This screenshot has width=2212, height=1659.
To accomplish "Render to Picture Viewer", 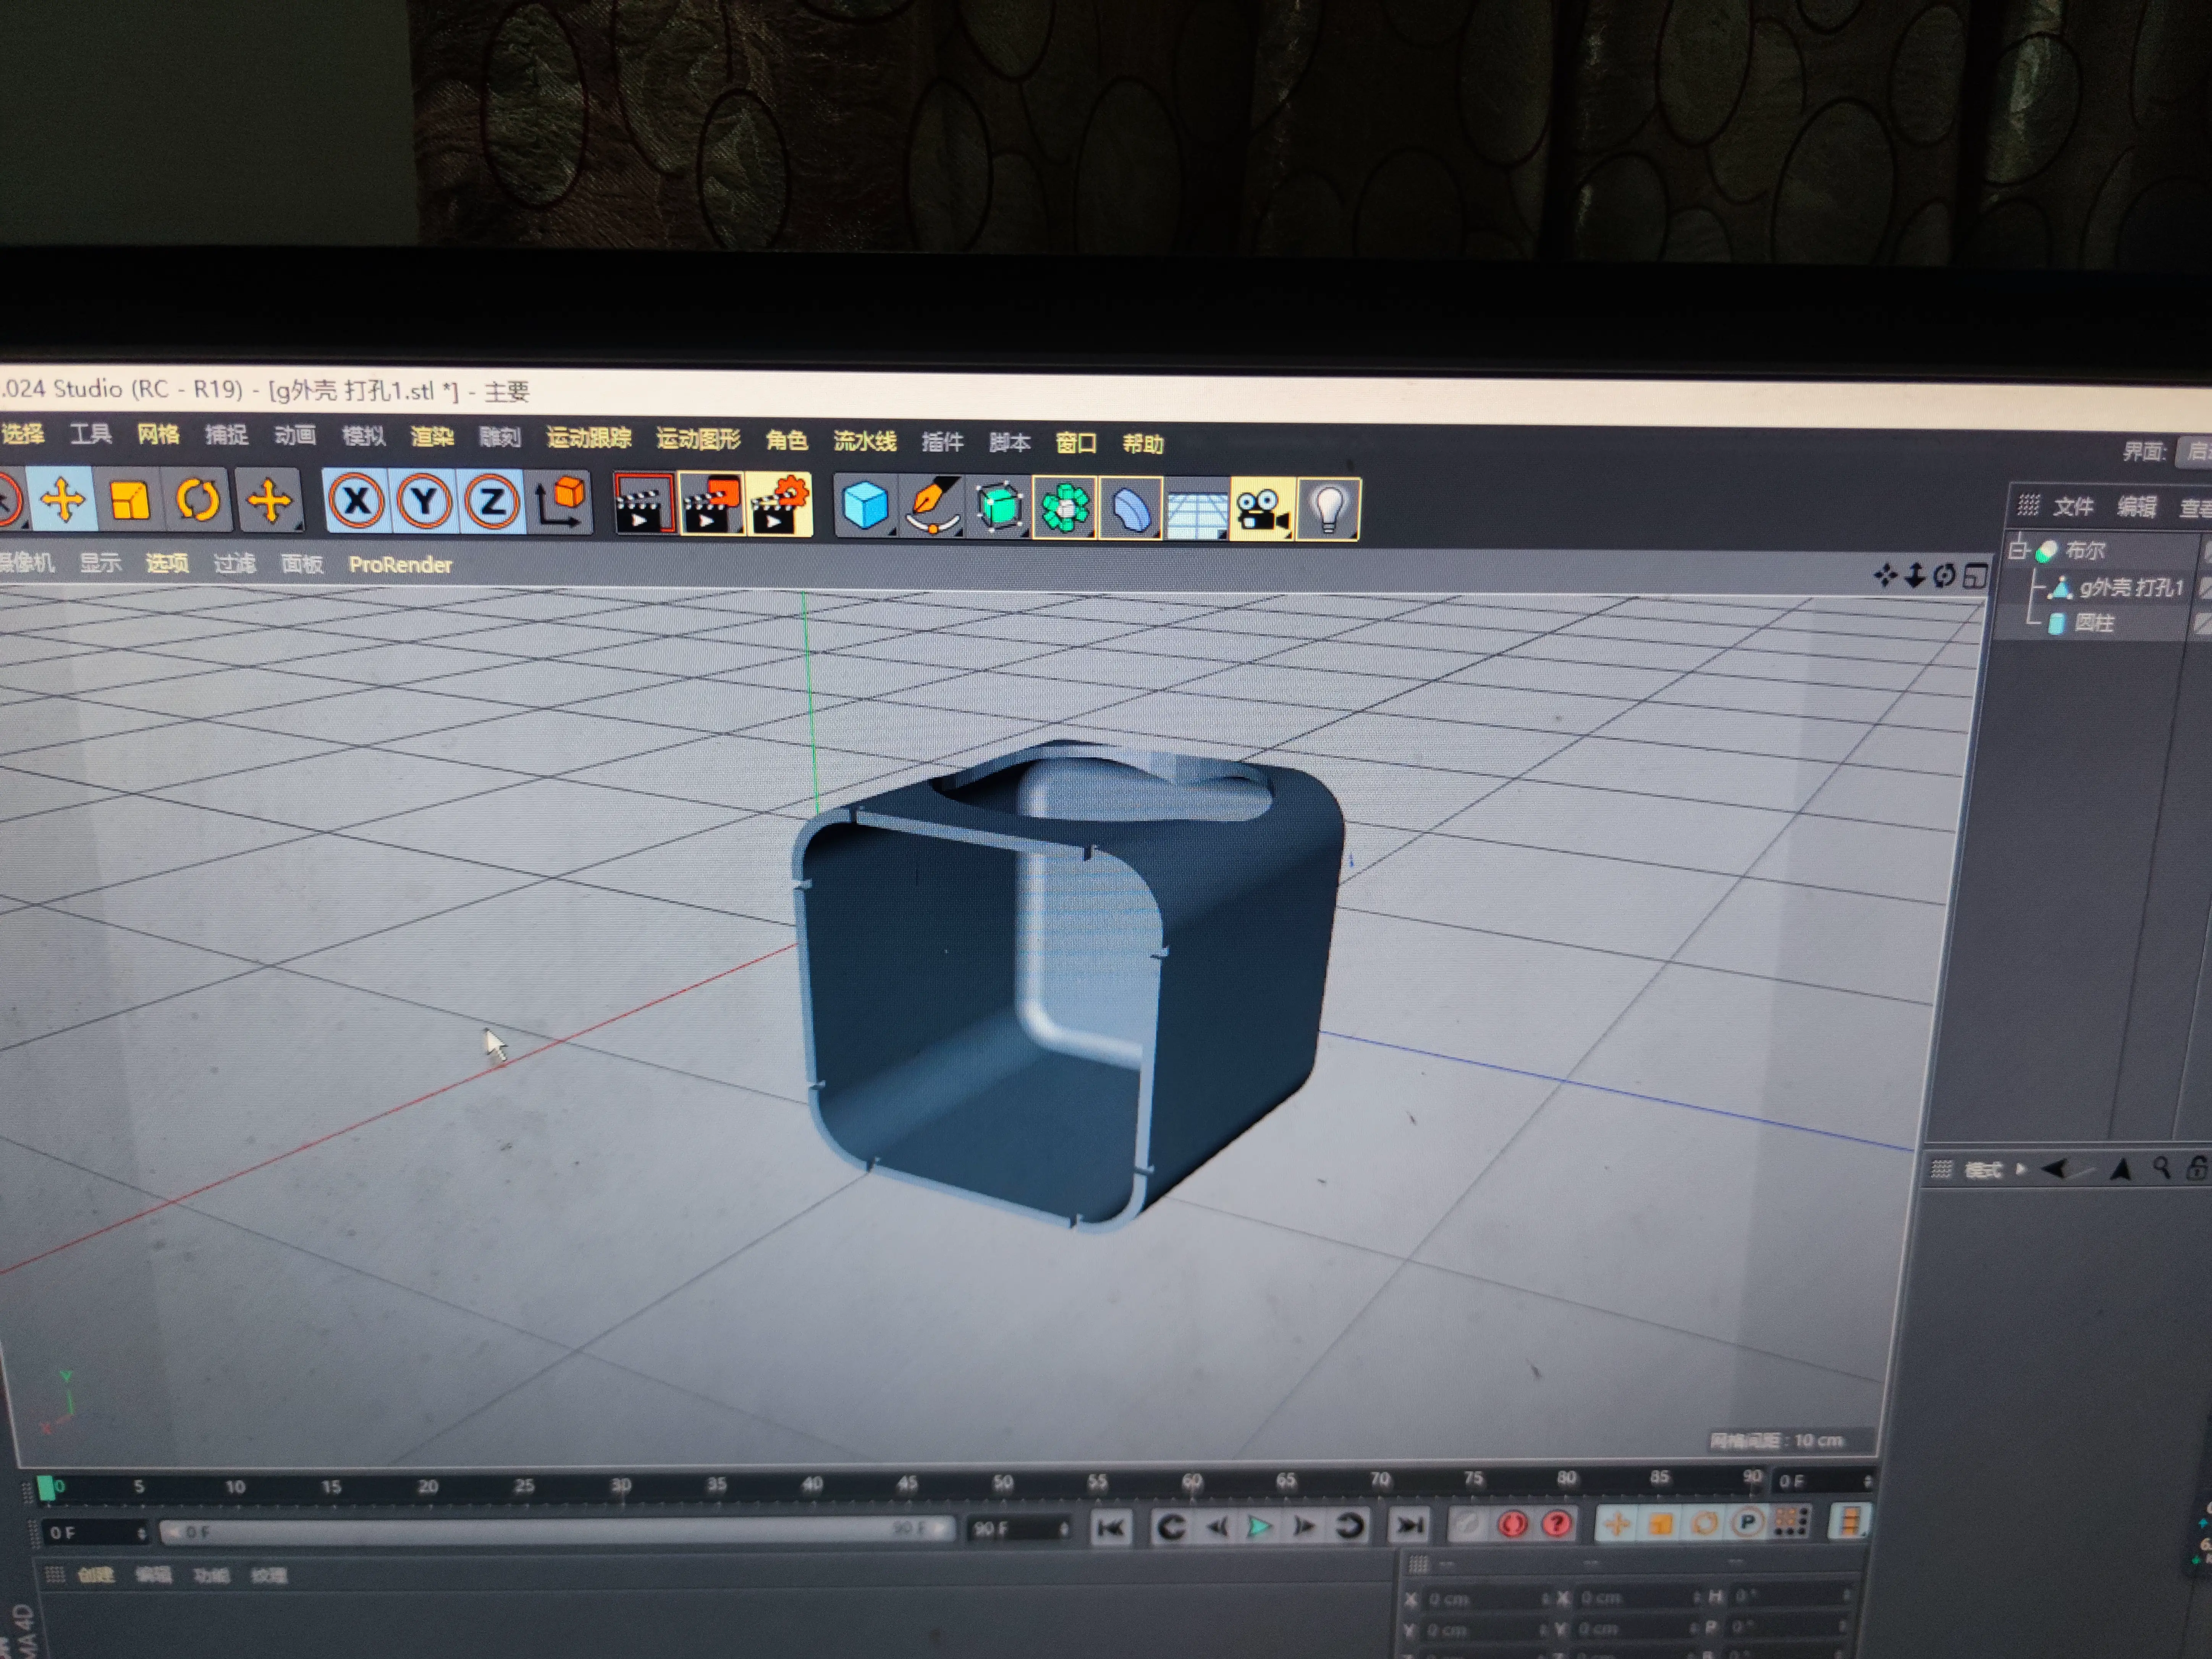I will 711,505.
